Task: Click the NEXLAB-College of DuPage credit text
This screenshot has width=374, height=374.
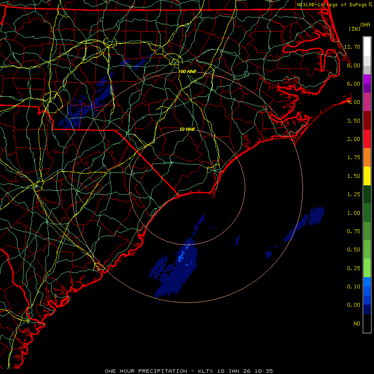Action: tap(332, 5)
